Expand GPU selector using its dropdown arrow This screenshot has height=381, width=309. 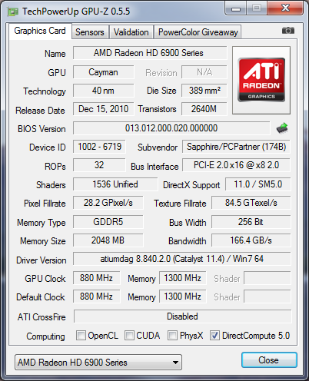[x=175, y=363]
